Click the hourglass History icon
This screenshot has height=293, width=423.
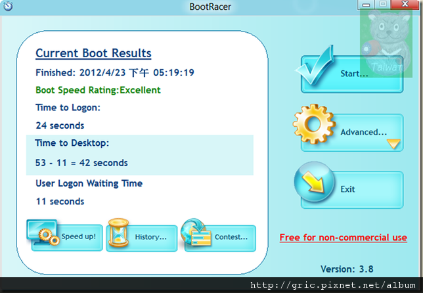118,233
